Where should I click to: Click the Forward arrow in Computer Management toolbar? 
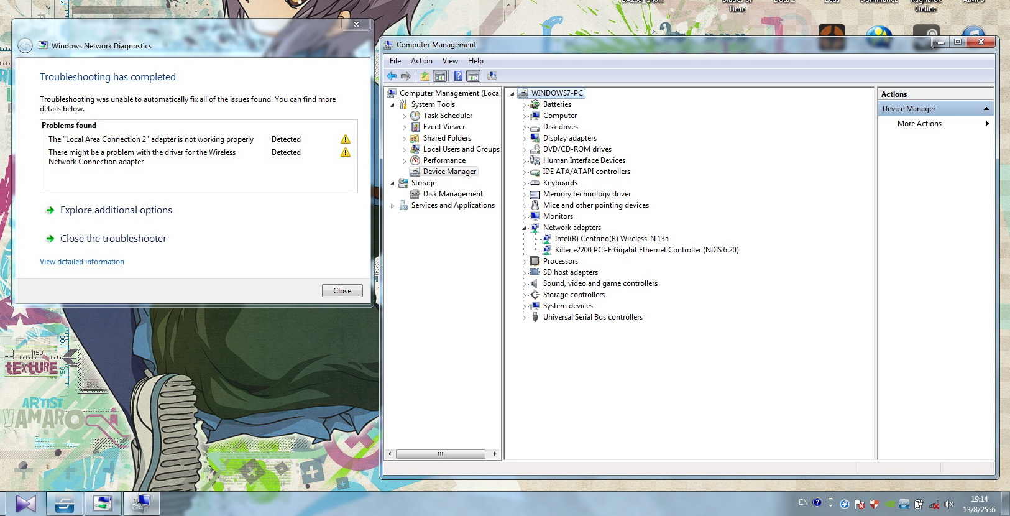(x=406, y=76)
